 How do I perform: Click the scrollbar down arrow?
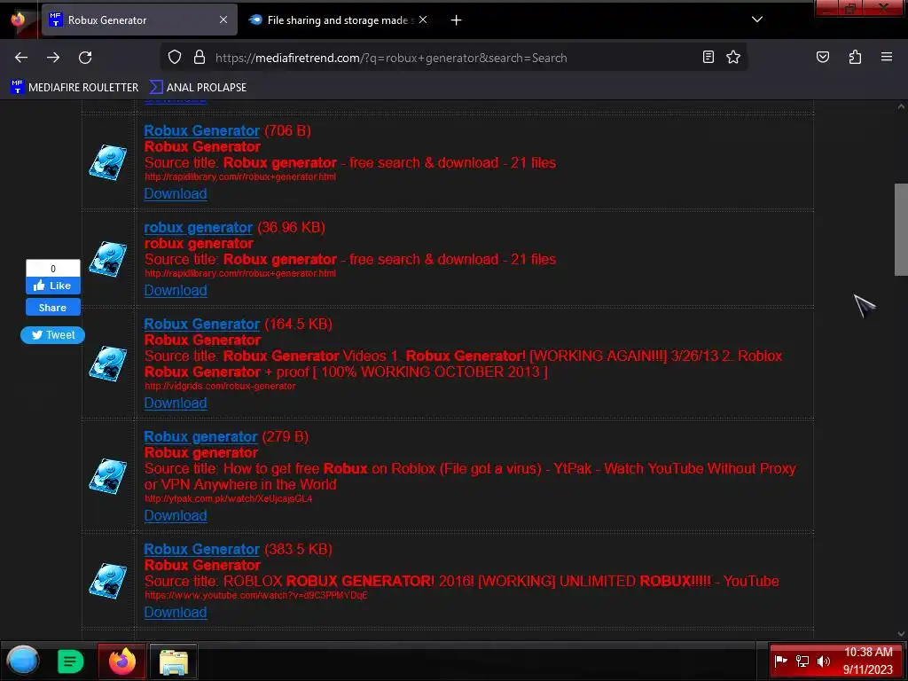click(x=901, y=634)
